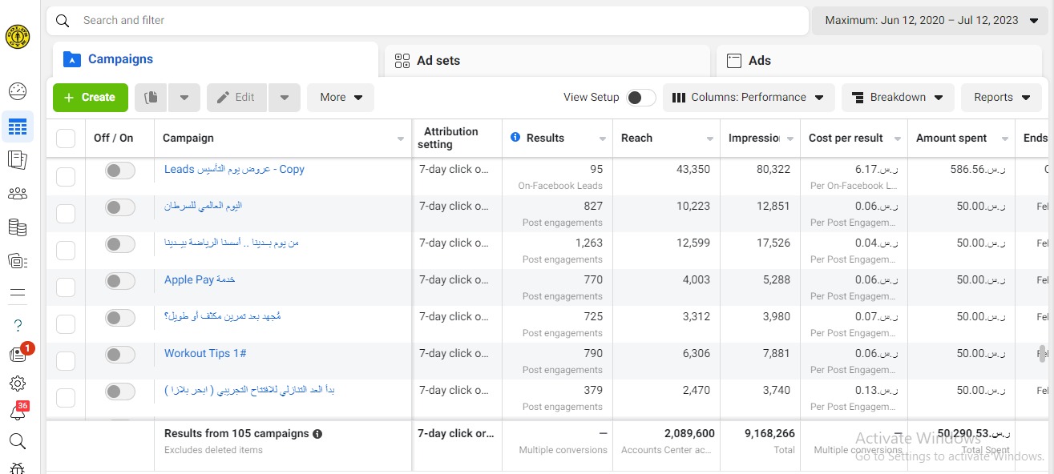The width and height of the screenshot is (1054, 474).
Task: Click the Edit button
Action: [x=237, y=98]
